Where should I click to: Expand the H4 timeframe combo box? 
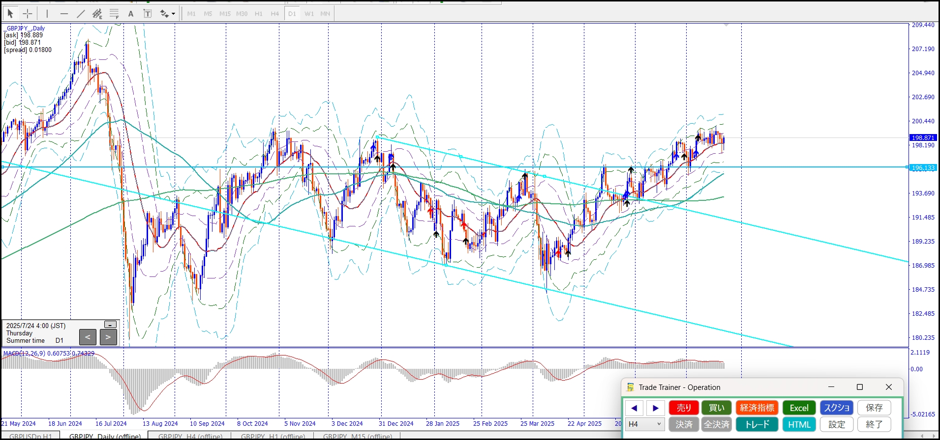[x=644, y=424]
